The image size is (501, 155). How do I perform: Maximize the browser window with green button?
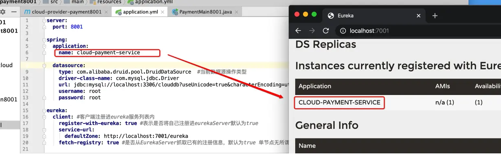[314, 15]
